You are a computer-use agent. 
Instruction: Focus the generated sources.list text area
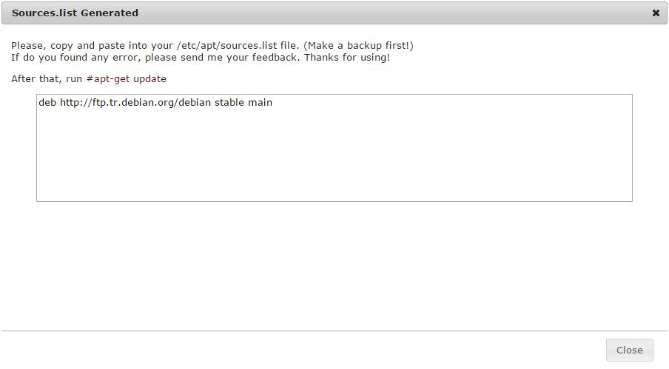coord(334,148)
